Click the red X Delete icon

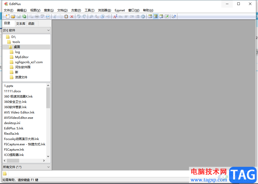point(72,16)
